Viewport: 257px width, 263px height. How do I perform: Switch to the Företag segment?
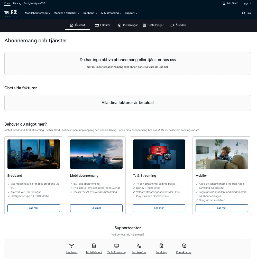pyautogui.click(x=17, y=3)
